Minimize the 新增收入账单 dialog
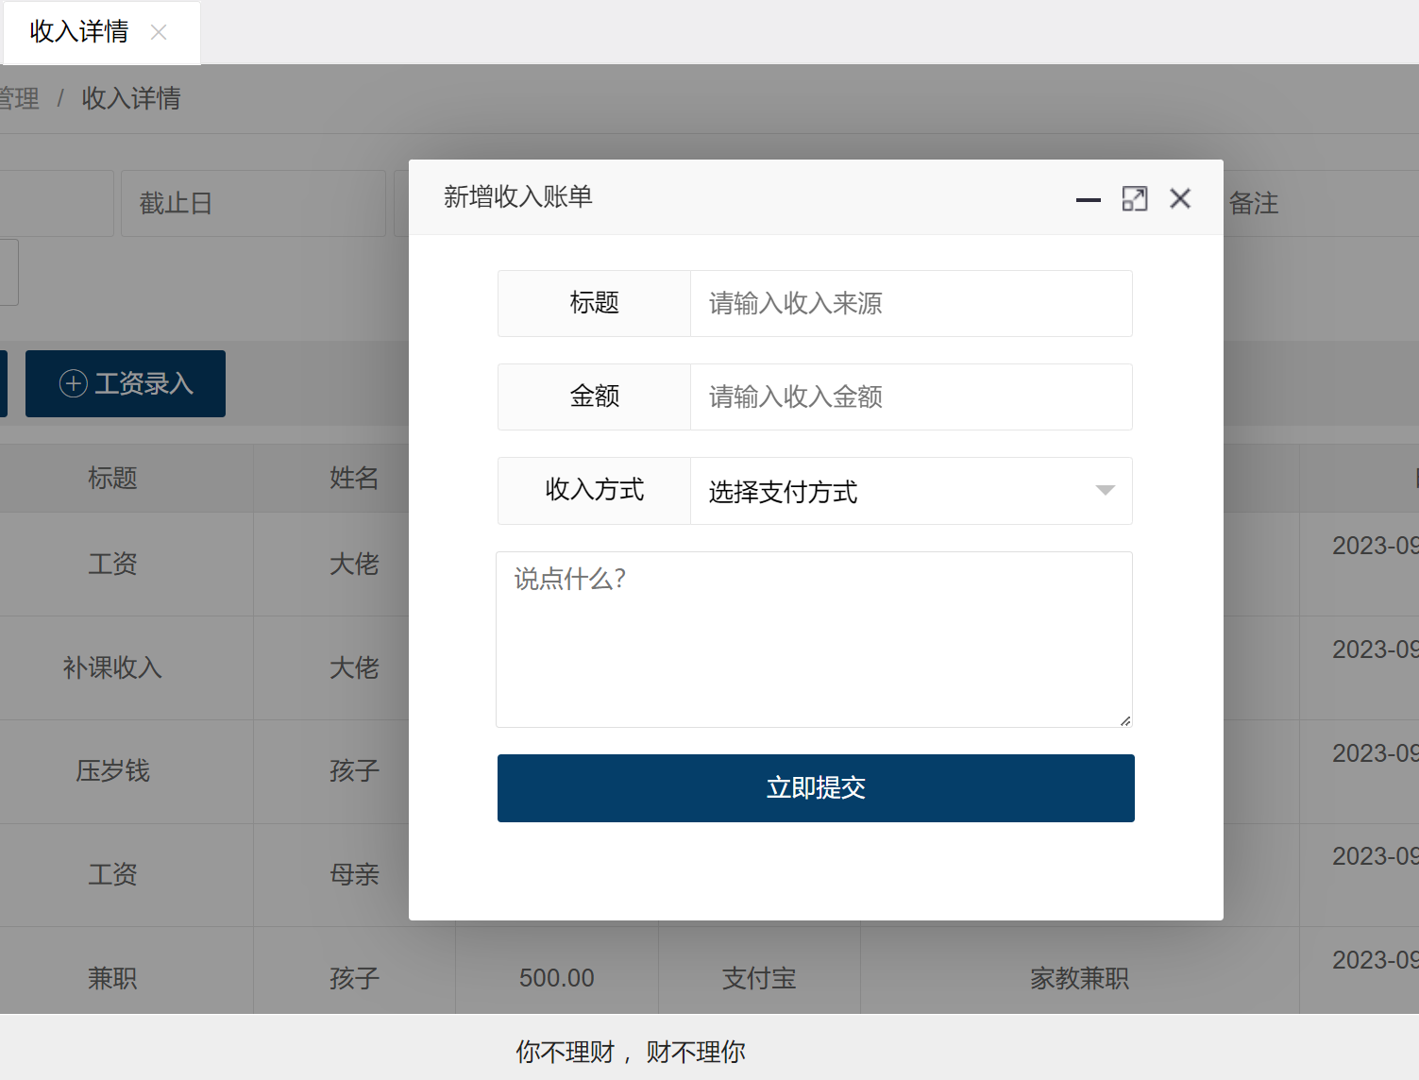 click(1088, 199)
